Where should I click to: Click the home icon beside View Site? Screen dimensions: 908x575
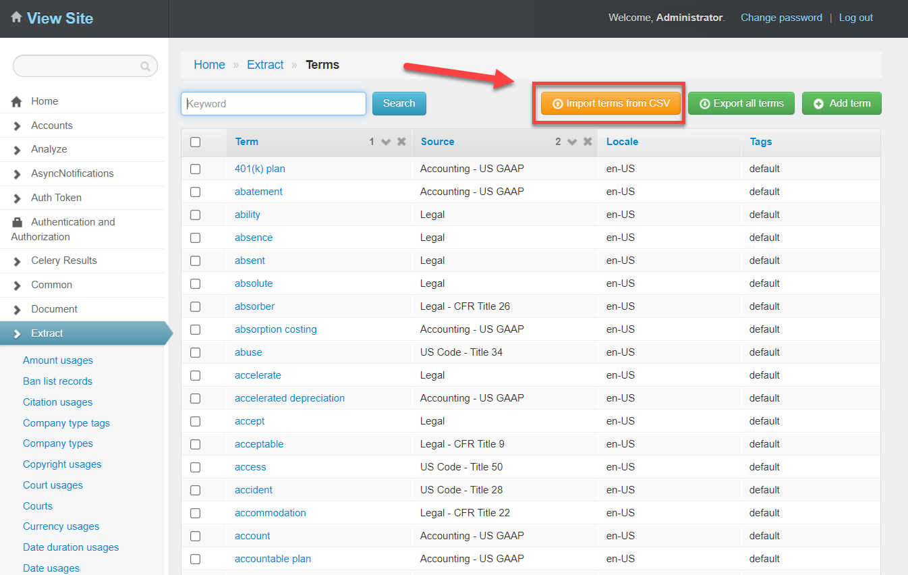pos(16,17)
